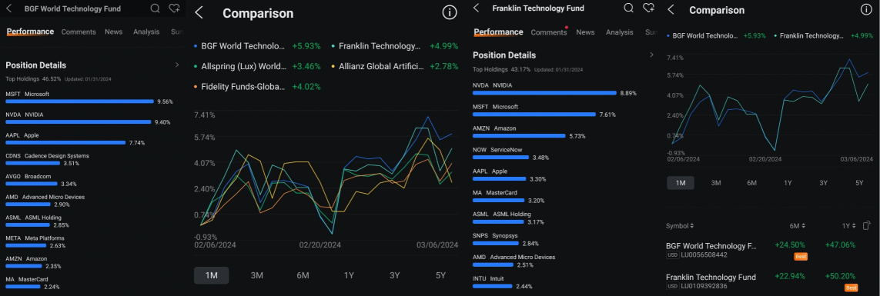Open info on the small Comparison panel

click(x=866, y=9)
